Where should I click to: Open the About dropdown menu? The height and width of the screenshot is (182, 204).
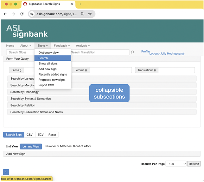click(x=26, y=46)
